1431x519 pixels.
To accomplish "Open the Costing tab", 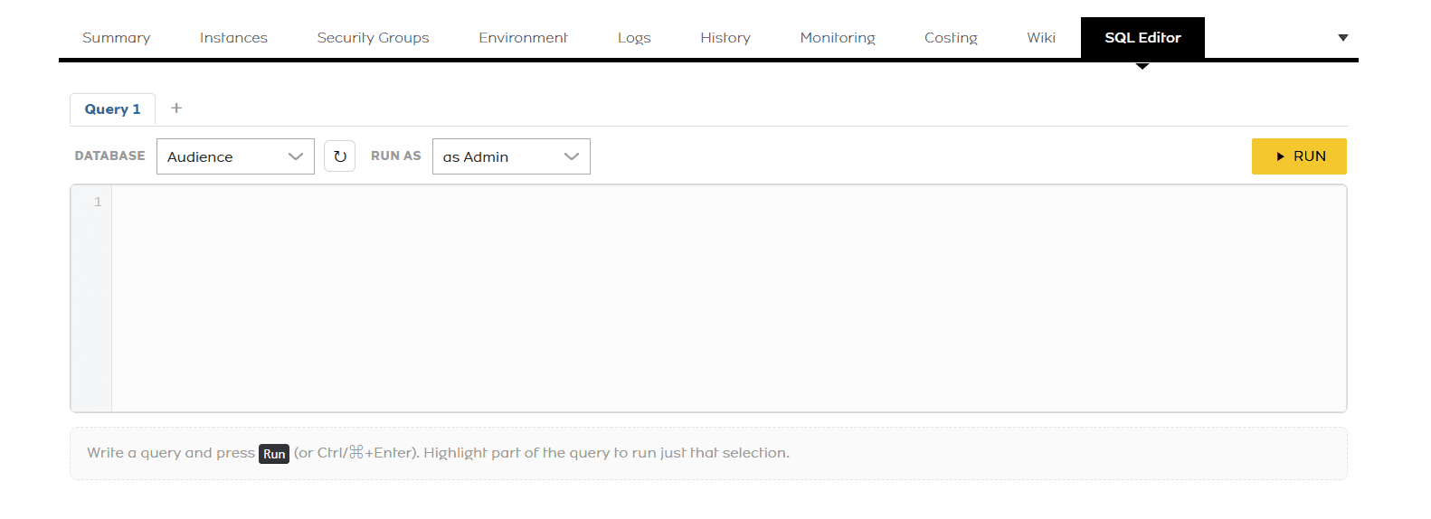I will point(951,38).
